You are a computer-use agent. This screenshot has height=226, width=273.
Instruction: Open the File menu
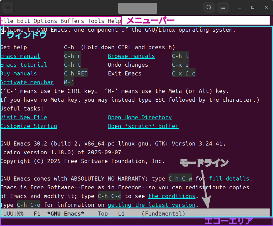[7, 21]
